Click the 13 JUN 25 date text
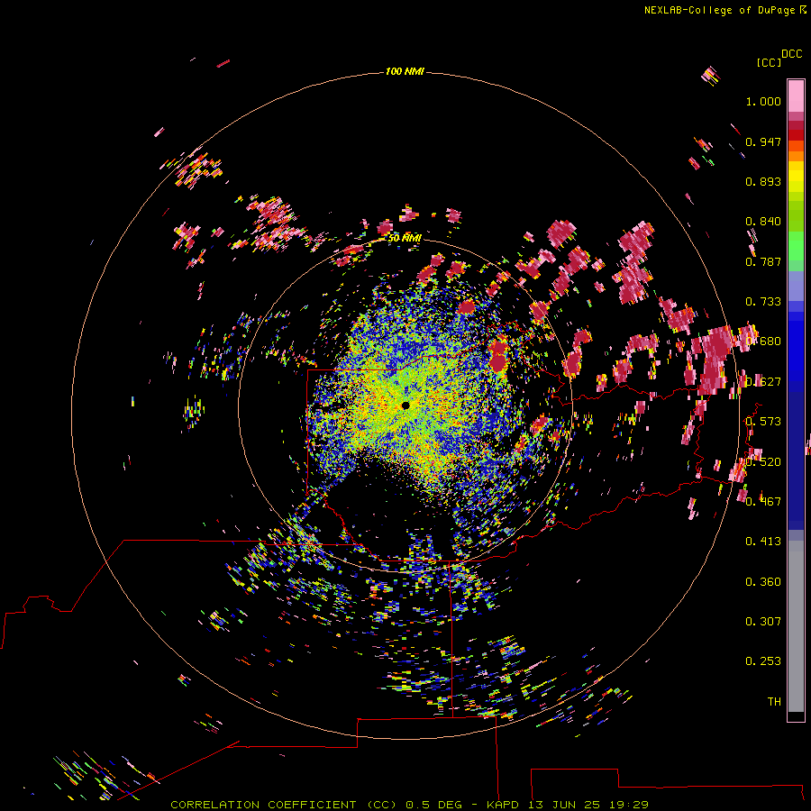Screen dimensions: 811x811 tap(564, 805)
